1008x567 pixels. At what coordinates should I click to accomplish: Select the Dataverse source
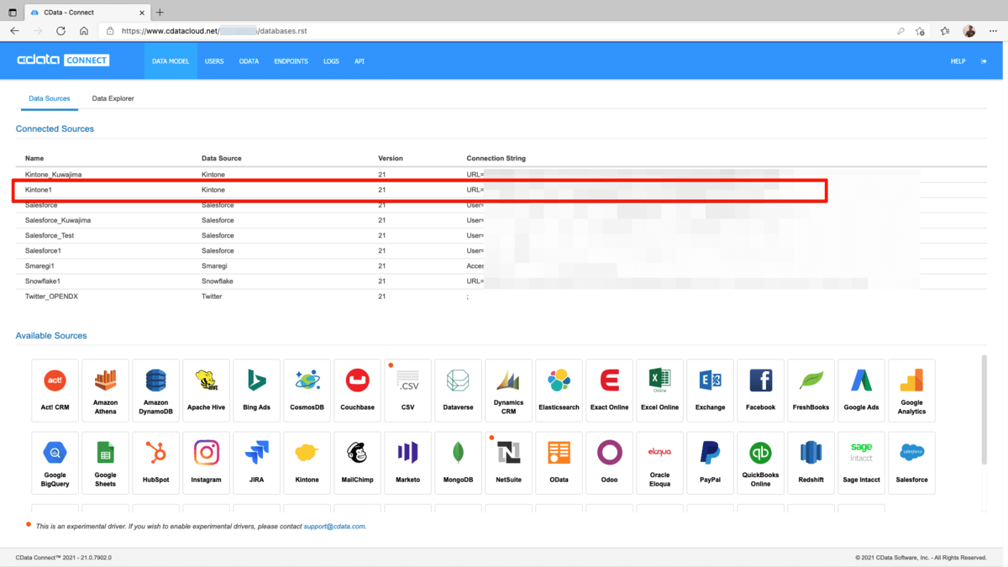pyautogui.click(x=458, y=391)
